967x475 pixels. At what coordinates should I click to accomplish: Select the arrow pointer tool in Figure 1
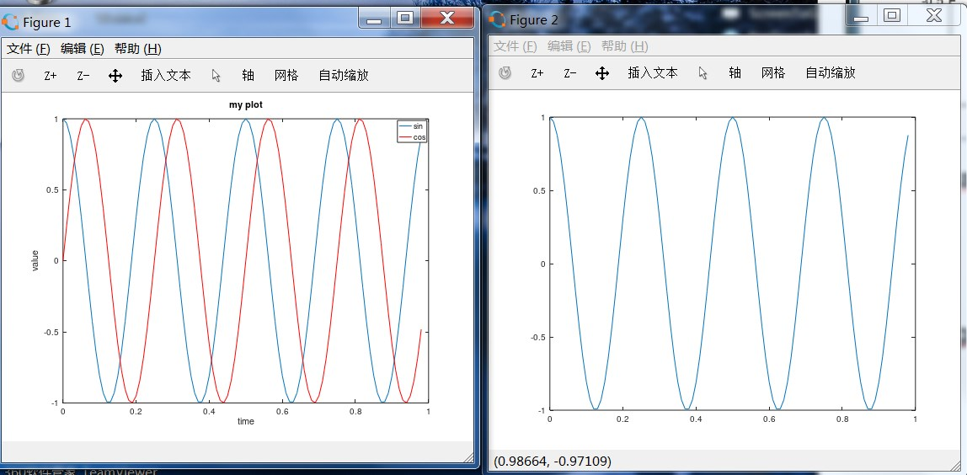click(216, 76)
